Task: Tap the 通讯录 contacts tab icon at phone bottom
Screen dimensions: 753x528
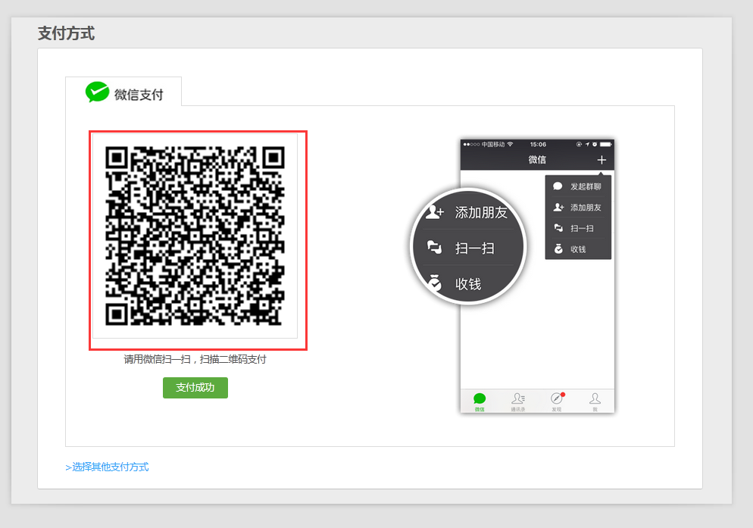Action: 517,398
